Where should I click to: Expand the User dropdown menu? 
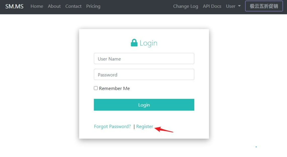click(x=231, y=6)
